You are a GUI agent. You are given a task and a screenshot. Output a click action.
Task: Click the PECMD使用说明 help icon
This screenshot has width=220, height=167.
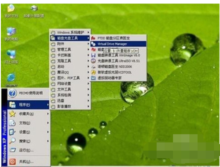(x=12, y=93)
